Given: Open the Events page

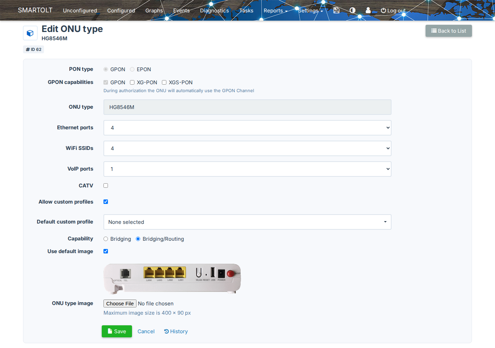Looking at the screenshot, I should pyautogui.click(x=181, y=11).
